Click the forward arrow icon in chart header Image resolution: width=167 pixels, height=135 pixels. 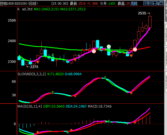click(151, 3)
